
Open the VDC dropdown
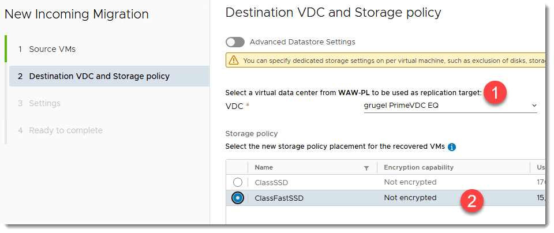click(x=450, y=106)
